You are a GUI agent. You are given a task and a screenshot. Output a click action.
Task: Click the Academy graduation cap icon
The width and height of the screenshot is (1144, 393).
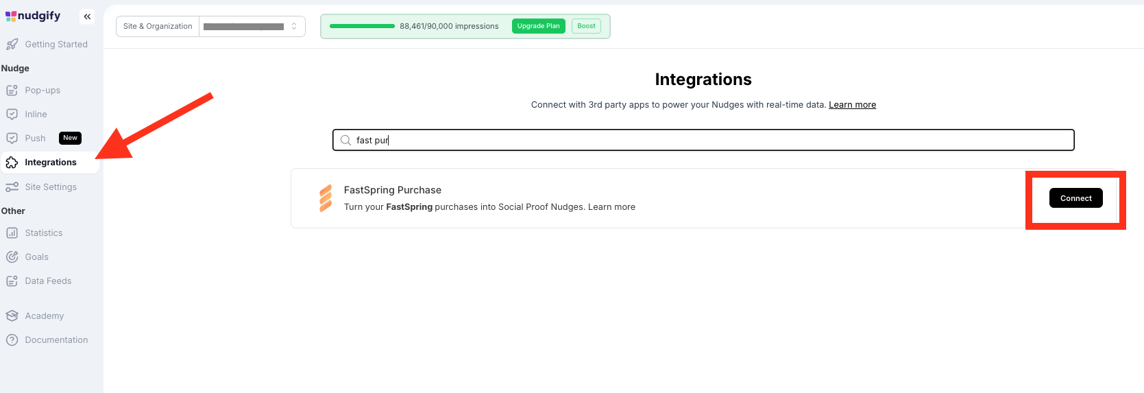pos(12,316)
